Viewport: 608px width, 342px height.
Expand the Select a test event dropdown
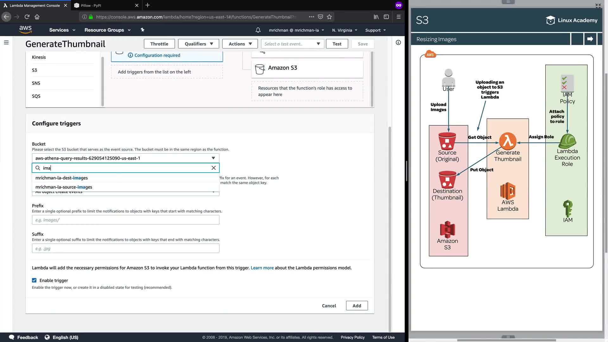[292, 44]
